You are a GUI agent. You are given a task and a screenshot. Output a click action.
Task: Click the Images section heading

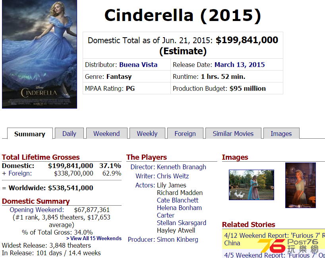pos(235,157)
